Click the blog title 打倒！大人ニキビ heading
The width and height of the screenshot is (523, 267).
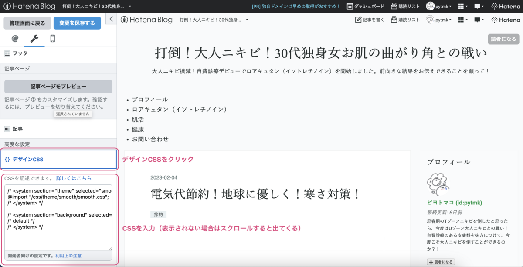(x=321, y=53)
